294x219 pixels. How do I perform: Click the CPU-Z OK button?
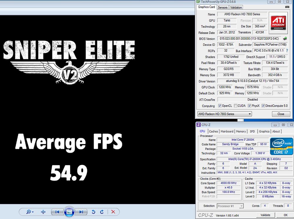pos(285,215)
